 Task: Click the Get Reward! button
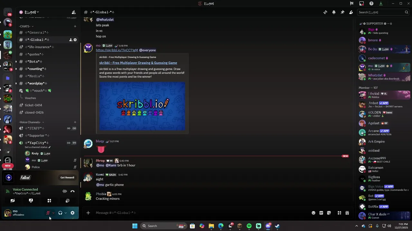(67, 177)
